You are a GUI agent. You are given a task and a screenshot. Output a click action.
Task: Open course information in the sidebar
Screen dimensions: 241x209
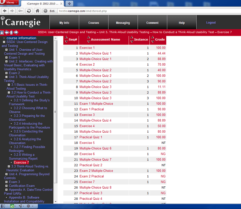(21, 38)
